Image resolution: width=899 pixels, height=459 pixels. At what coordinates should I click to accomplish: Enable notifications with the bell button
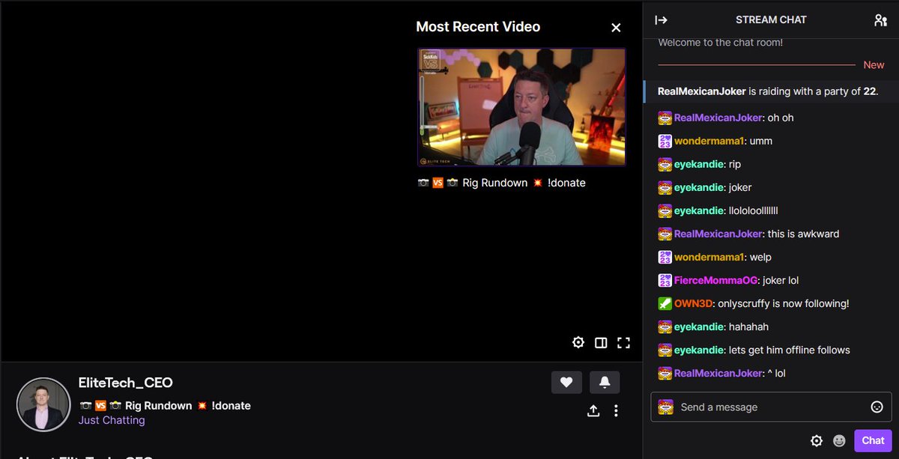point(605,382)
